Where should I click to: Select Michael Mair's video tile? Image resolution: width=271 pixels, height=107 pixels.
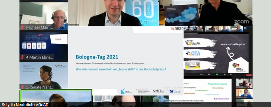pyautogui.click(x=44, y=15)
